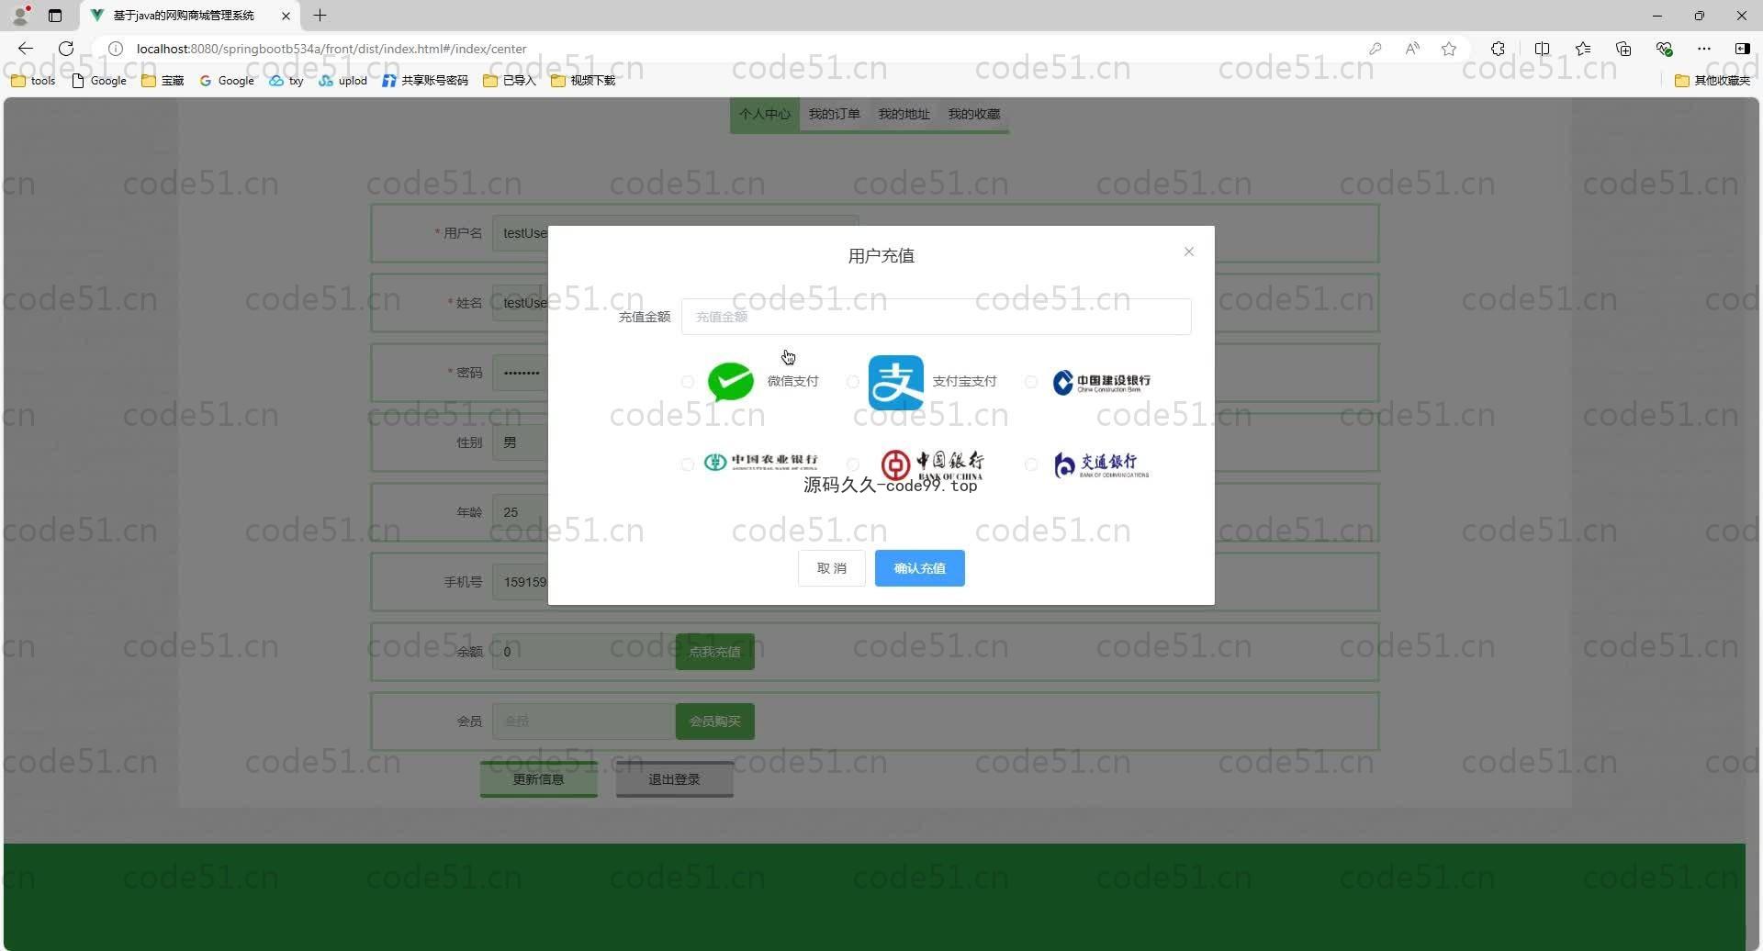This screenshot has height=951, width=1763.
Task: Click the Alipay blue logo
Action: (896, 382)
